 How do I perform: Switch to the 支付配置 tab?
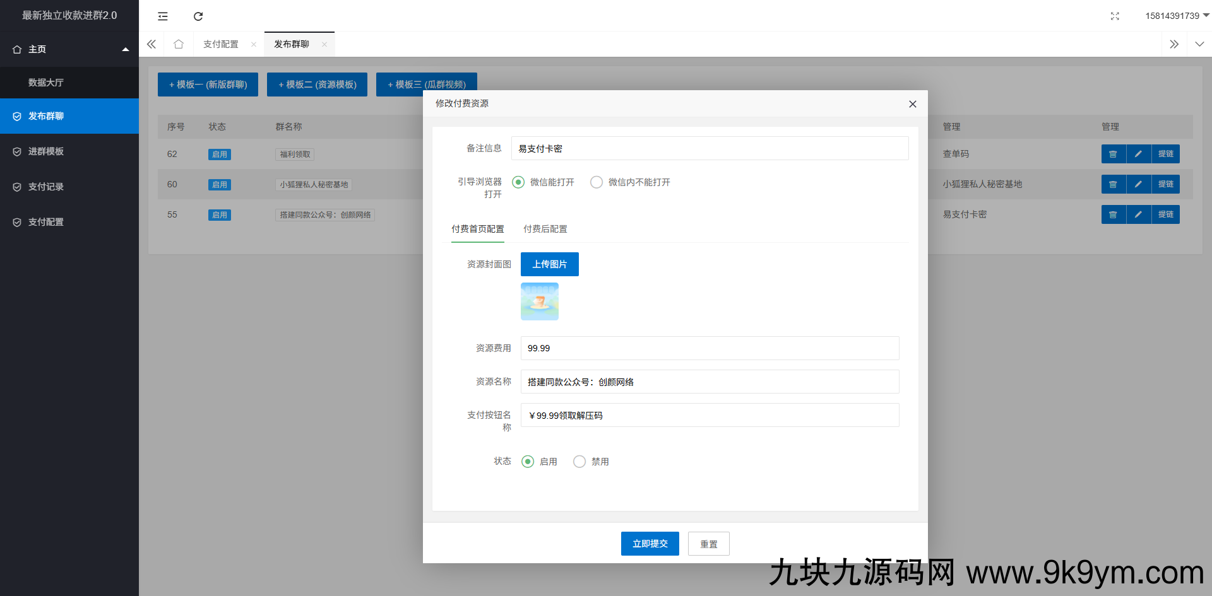point(220,44)
